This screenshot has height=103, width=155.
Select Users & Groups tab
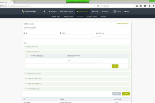tap(83, 12)
